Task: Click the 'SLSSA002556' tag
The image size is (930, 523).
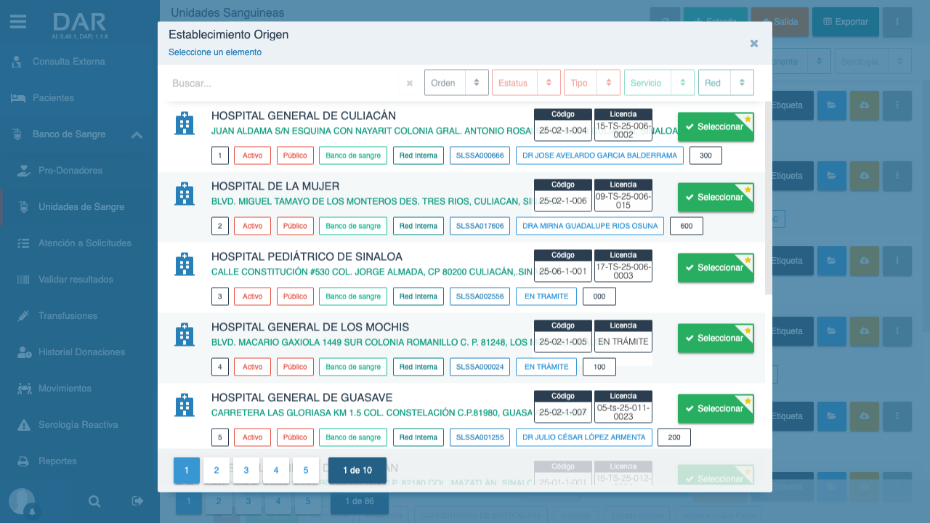Action: [x=480, y=296]
